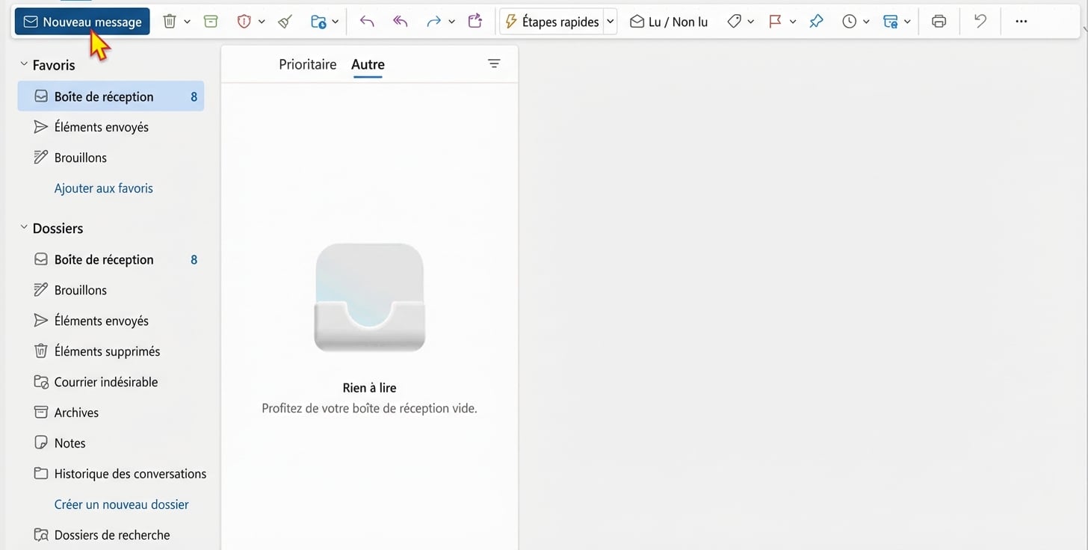1088x550 pixels.
Task: Switch to the Prioritaire tab
Action: point(307,64)
